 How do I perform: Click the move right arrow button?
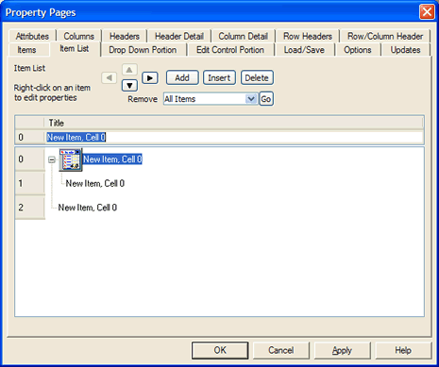[x=150, y=77]
